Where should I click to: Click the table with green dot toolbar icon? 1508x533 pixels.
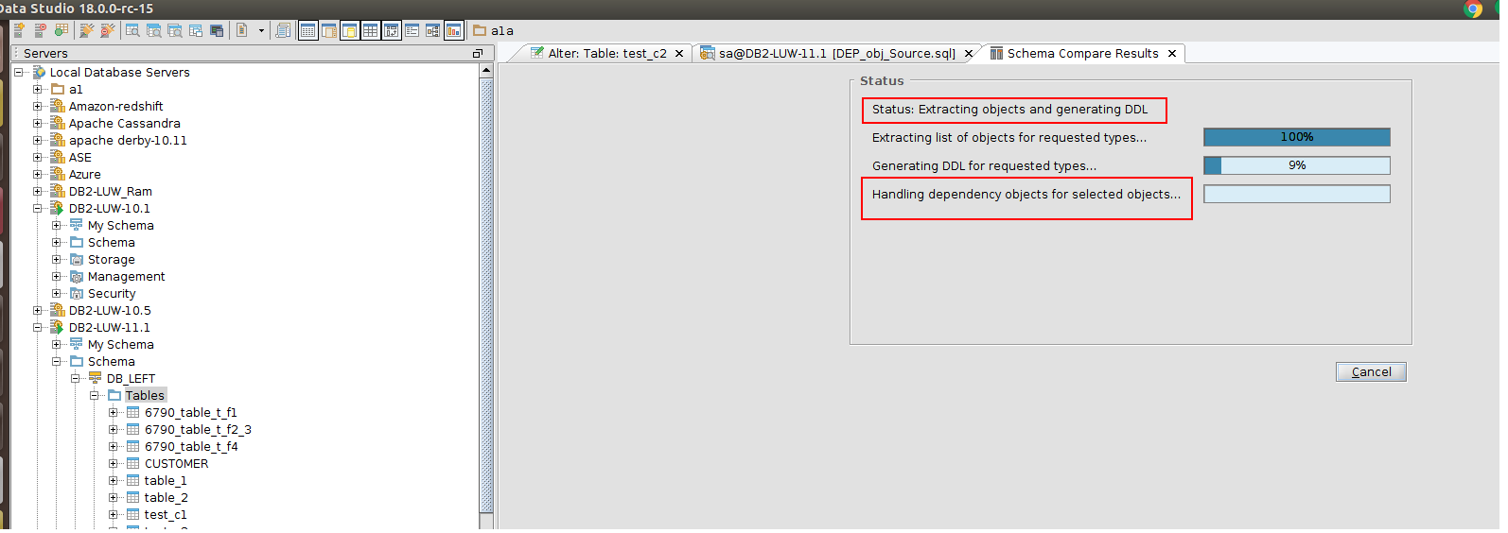(x=61, y=30)
